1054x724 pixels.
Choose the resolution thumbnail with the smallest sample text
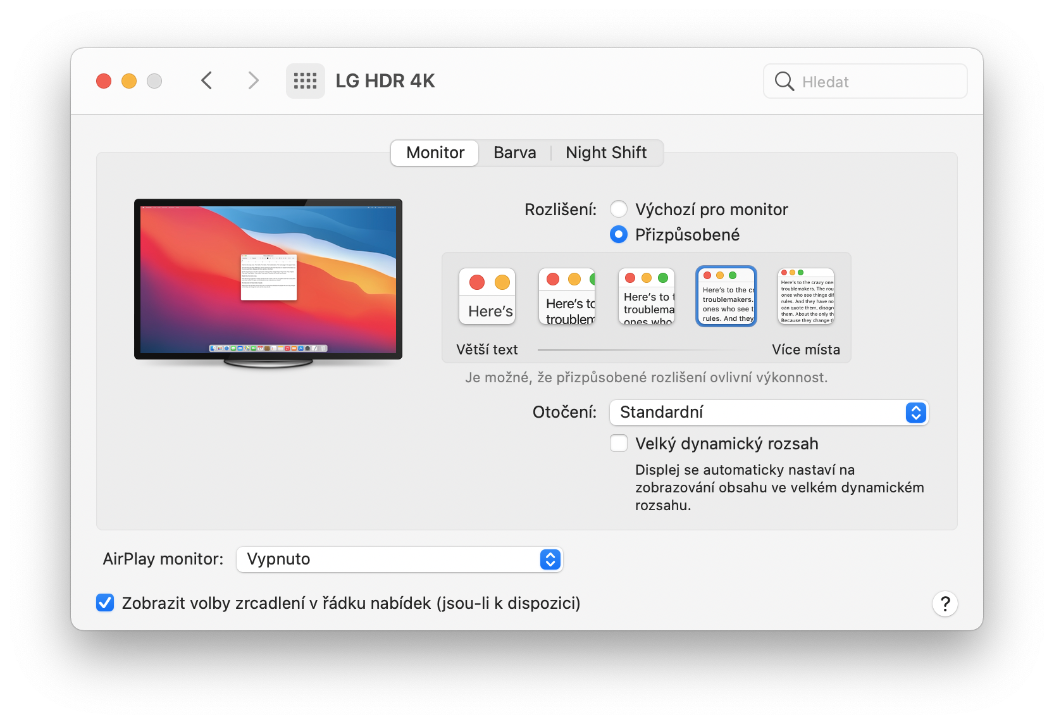[x=806, y=296]
